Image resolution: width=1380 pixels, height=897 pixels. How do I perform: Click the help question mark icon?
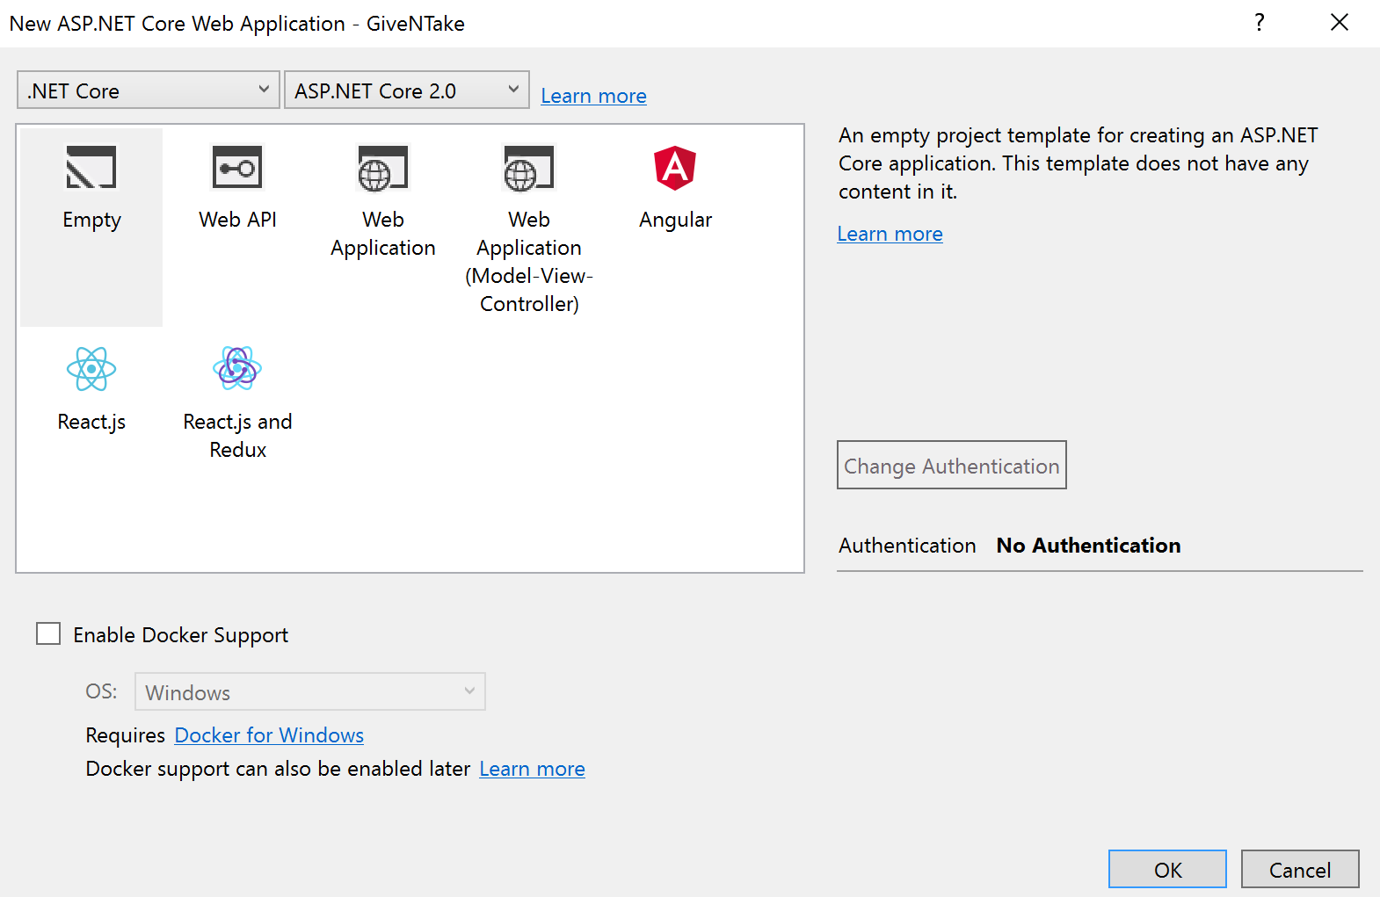click(1260, 23)
